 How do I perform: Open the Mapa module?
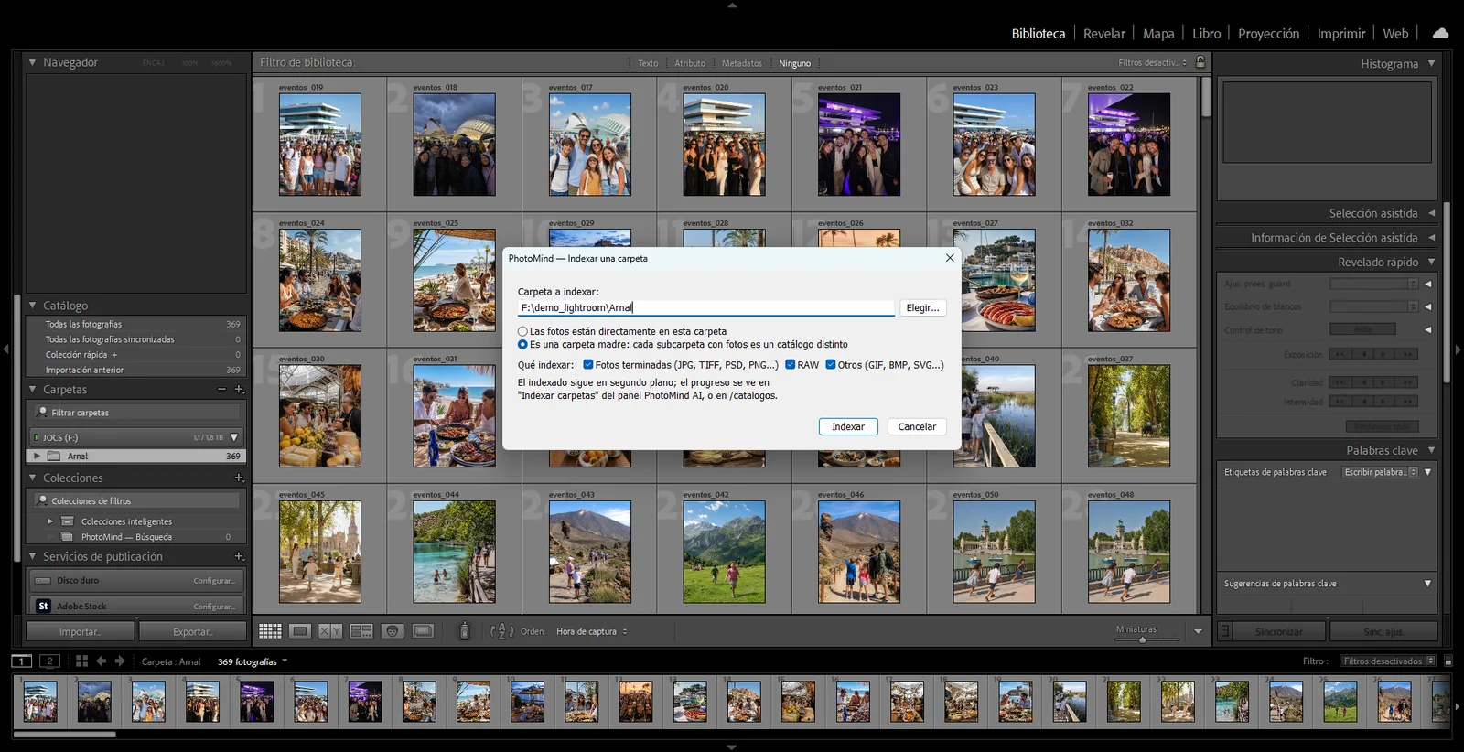tap(1158, 33)
